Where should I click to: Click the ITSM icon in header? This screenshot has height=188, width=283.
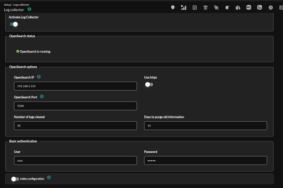click(259, 8)
